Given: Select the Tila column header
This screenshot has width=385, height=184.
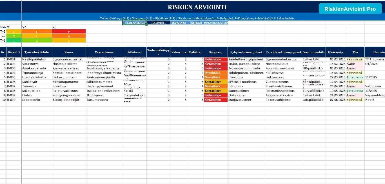Looking at the screenshot, I should coord(355,52).
